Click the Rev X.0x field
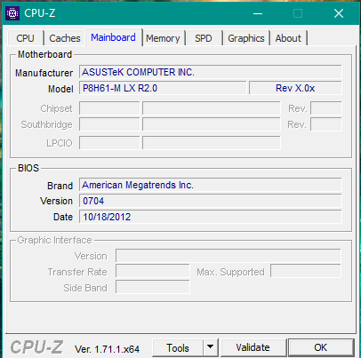 (x=295, y=88)
